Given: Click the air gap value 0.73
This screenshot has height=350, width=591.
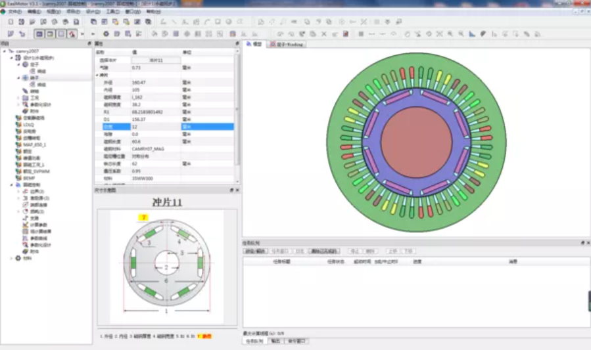Looking at the screenshot, I should click(136, 68).
